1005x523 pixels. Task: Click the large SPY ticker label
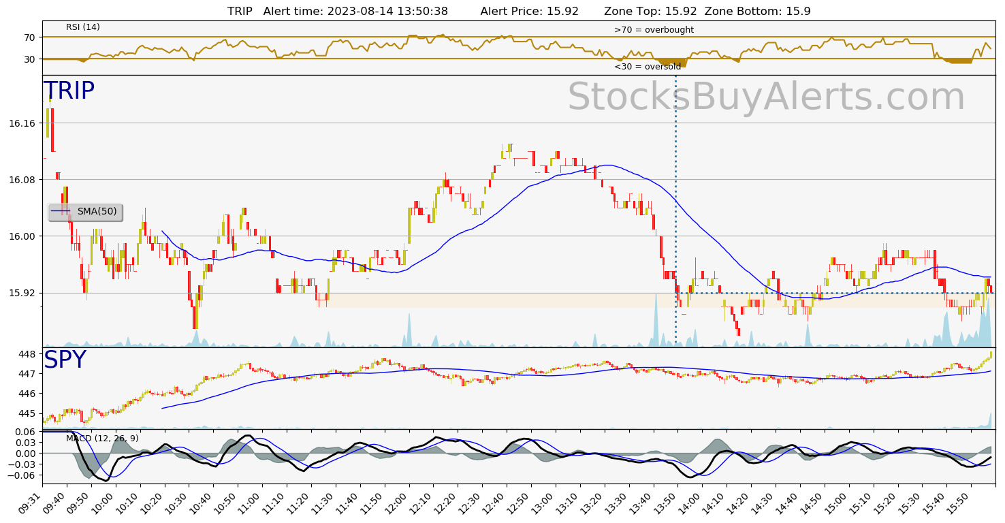pyautogui.click(x=65, y=360)
